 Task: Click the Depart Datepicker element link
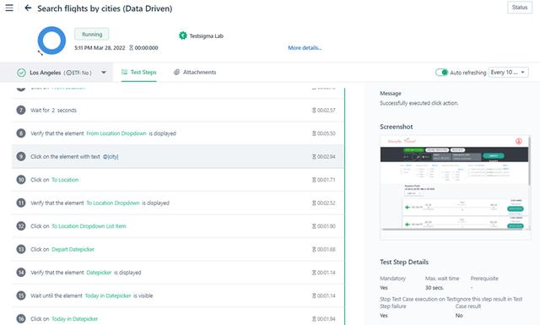73,249
